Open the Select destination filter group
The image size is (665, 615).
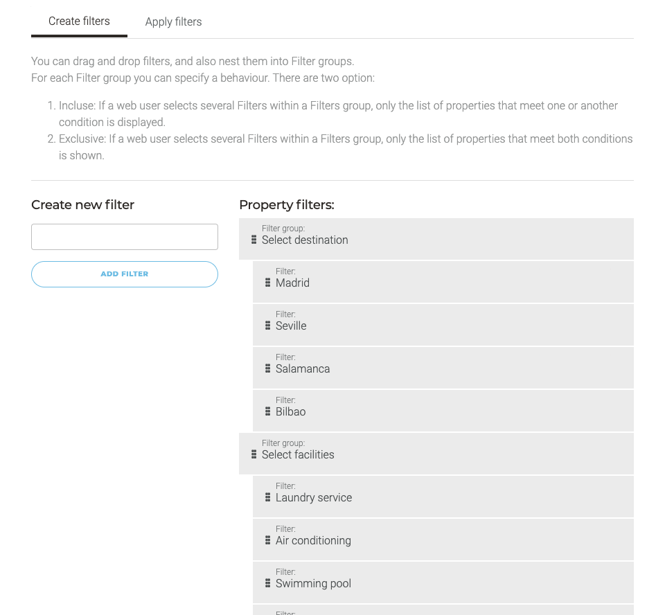[436, 239]
